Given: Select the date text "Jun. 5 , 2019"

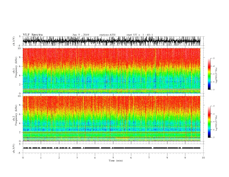Looking at the screenshot, I should pos(81,35).
